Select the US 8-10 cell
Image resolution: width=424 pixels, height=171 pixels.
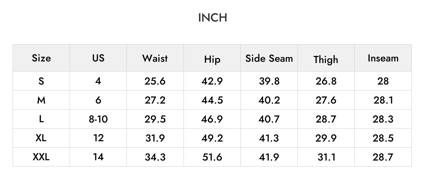98,119
